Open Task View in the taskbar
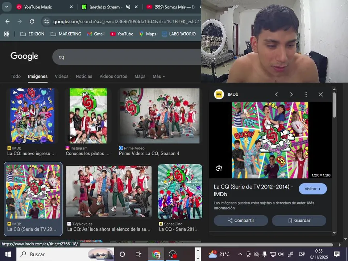Screen dimensions: 348x261 [x=138, y=254]
